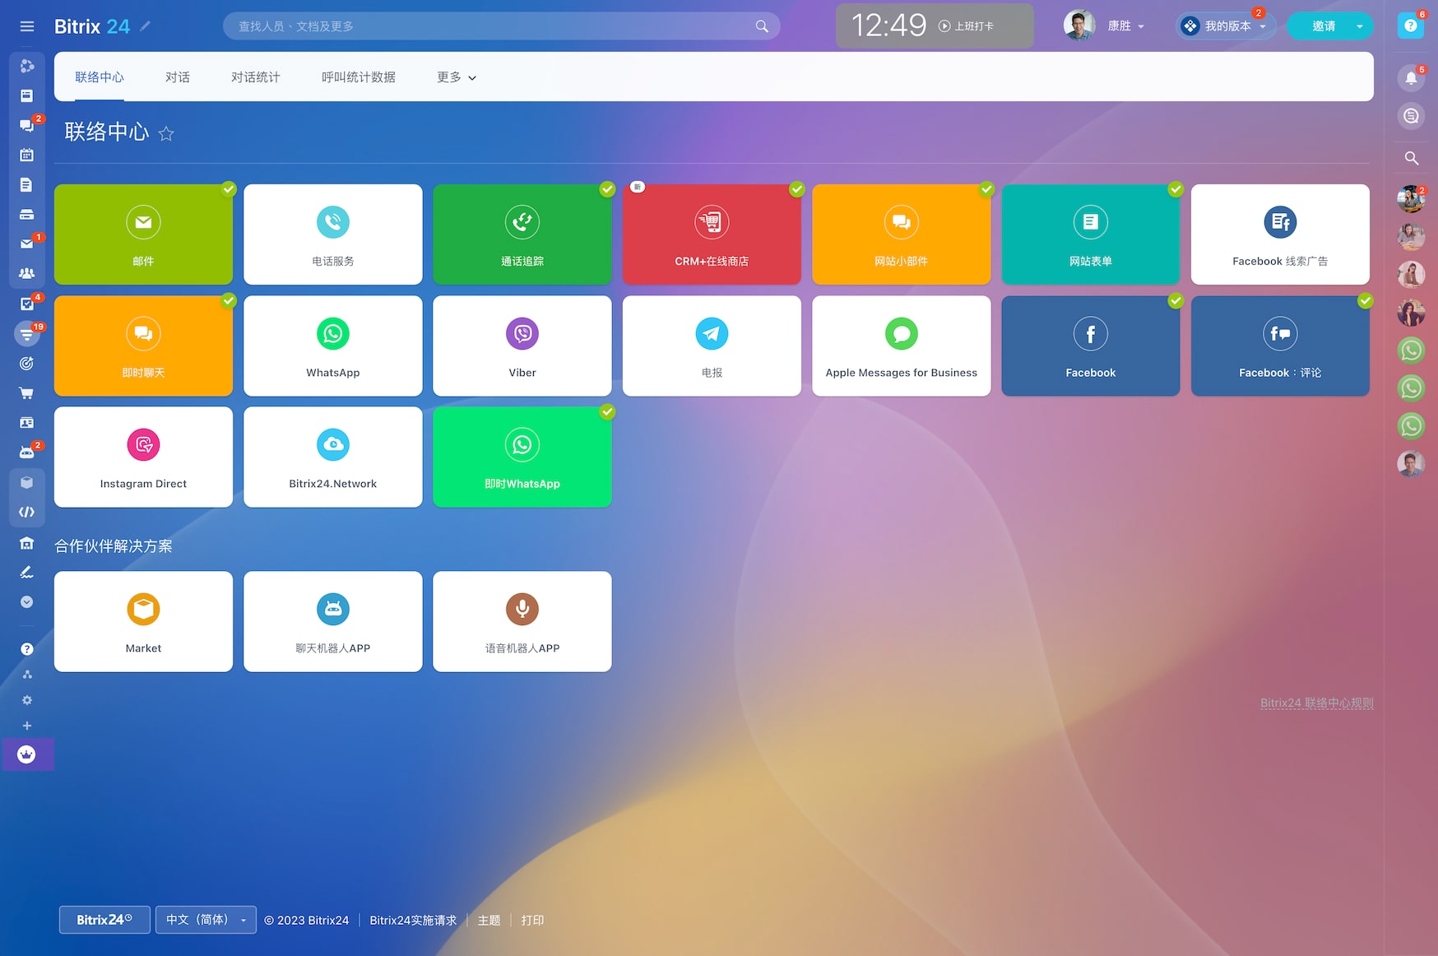The width and height of the screenshot is (1438, 956).
Task: Open the blue Facebook tile
Action: (1091, 346)
